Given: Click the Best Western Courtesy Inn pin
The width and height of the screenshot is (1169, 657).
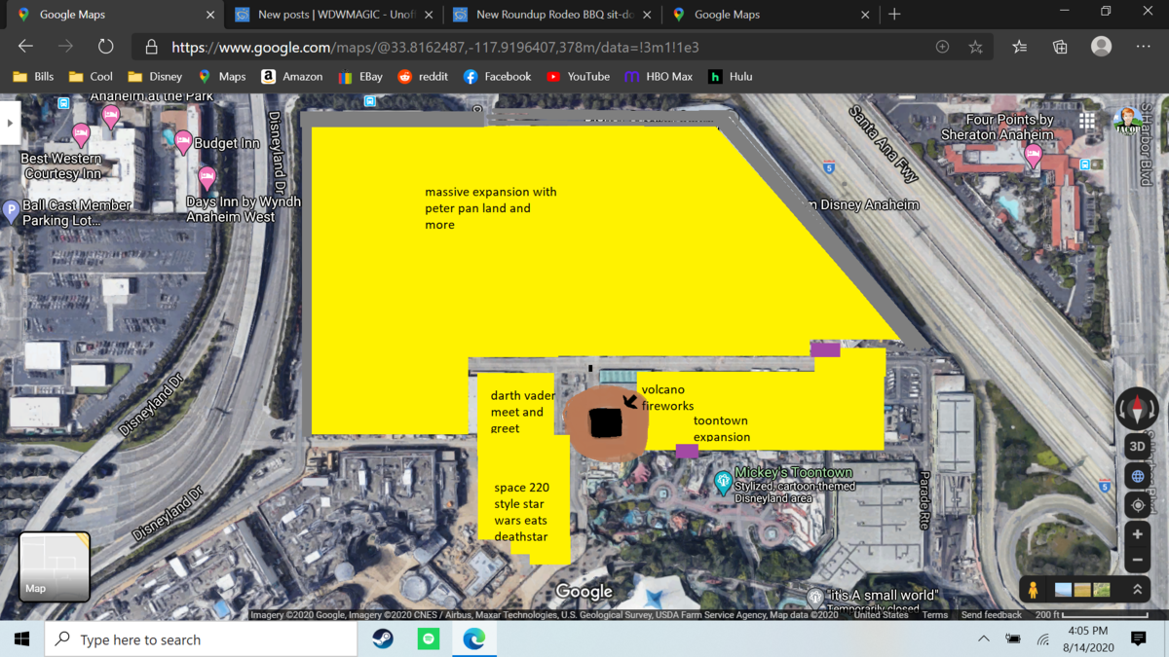Looking at the screenshot, I should tap(81, 135).
